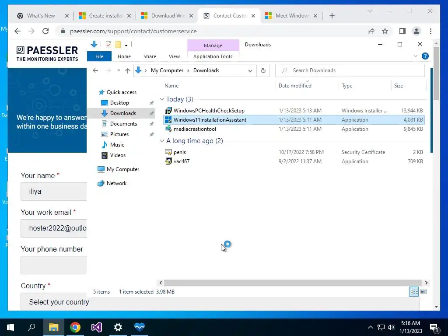Open Settings gear from the taskbar
The height and width of the screenshot is (336, 448).
pos(118,327)
